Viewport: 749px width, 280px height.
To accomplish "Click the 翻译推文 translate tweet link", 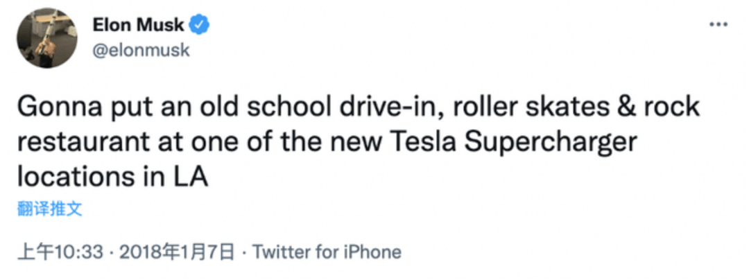I will (x=49, y=209).
